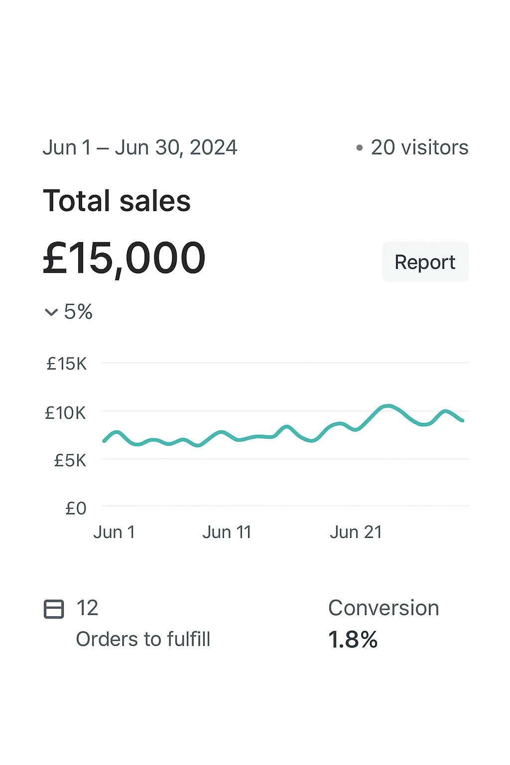Click the £15K axis label
510x765 pixels.
click(67, 364)
